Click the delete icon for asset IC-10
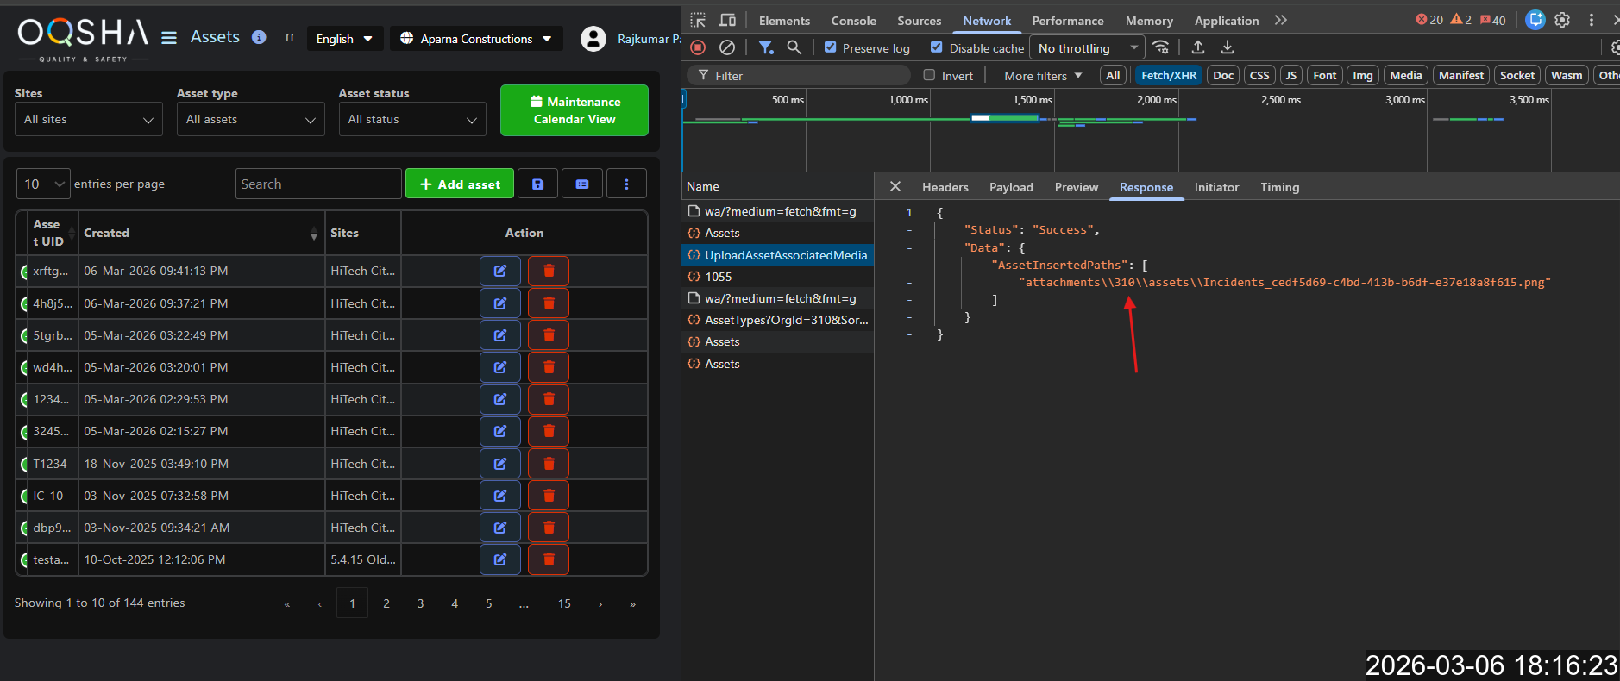Image resolution: width=1620 pixels, height=681 pixels. pyautogui.click(x=548, y=496)
